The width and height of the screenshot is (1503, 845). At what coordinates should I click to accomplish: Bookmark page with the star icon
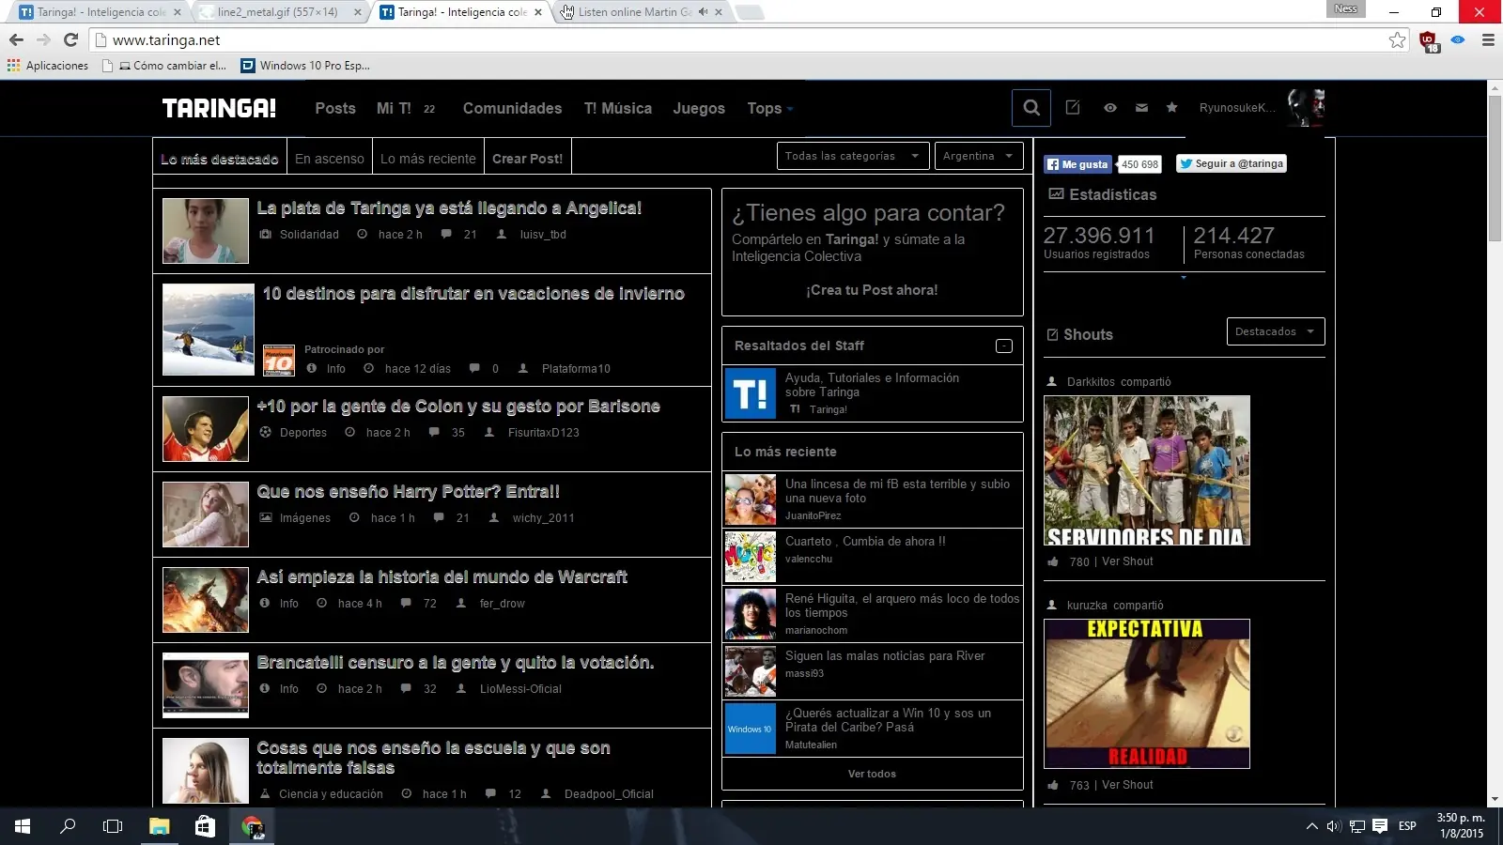tap(1397, 39)
